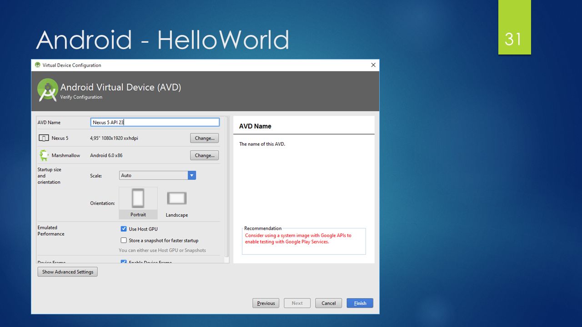Click the small Android icon in title bar
Image resolution: width=582 pixels, height=327 pixels.
(x=38, y=65)
